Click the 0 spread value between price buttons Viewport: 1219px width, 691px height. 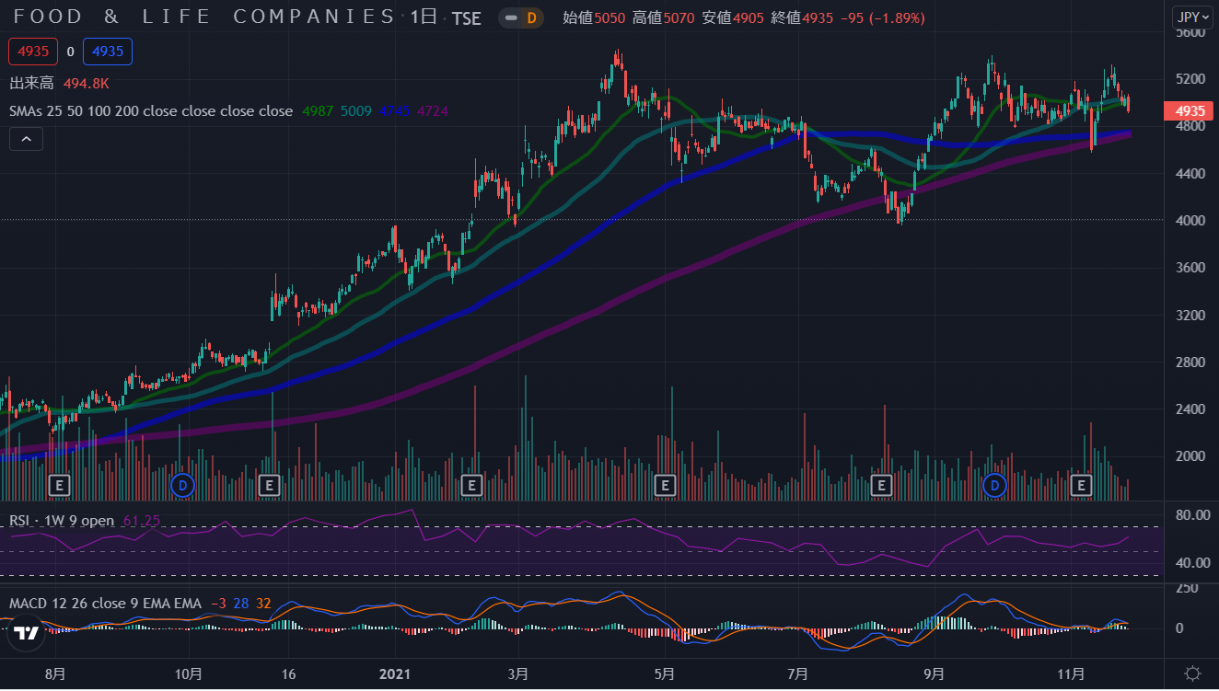70,52
